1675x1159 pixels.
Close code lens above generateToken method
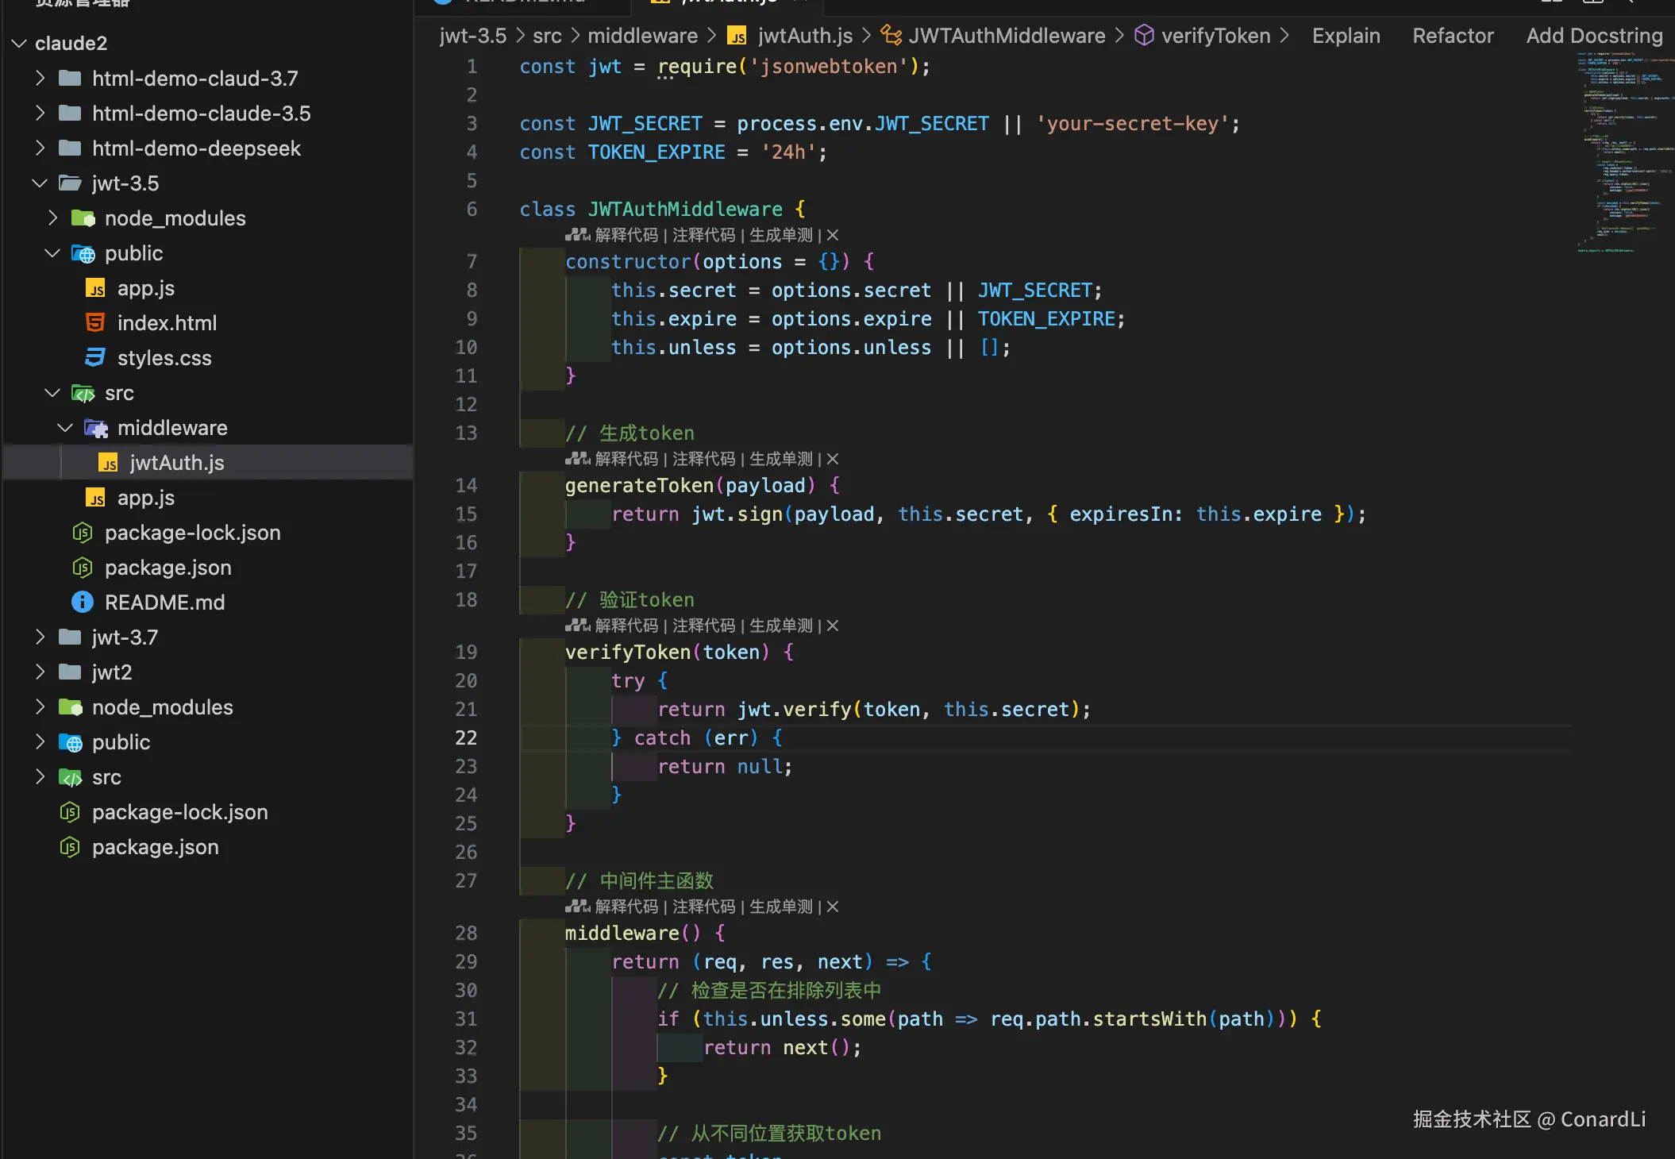point(833,459)
